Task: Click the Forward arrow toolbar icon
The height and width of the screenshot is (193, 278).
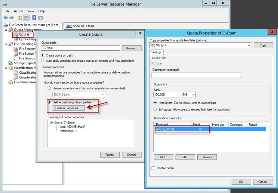Action: tap(12, 18)
